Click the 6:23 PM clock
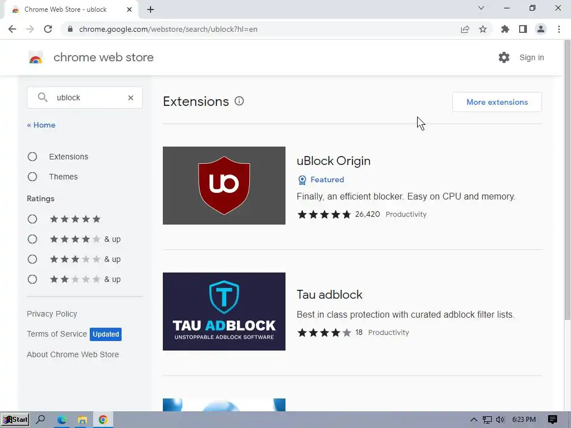571x428 pixels. [x=524, y=420]
